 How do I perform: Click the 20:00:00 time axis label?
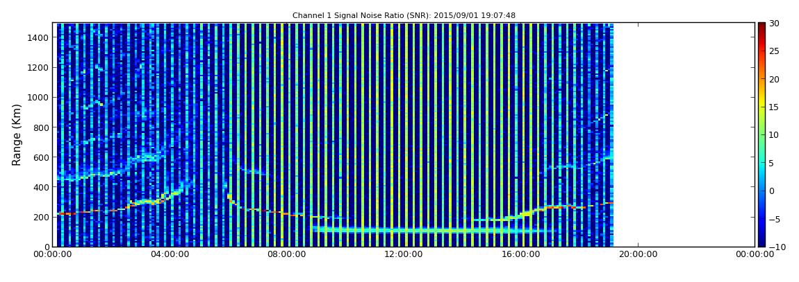pos(639,256)
